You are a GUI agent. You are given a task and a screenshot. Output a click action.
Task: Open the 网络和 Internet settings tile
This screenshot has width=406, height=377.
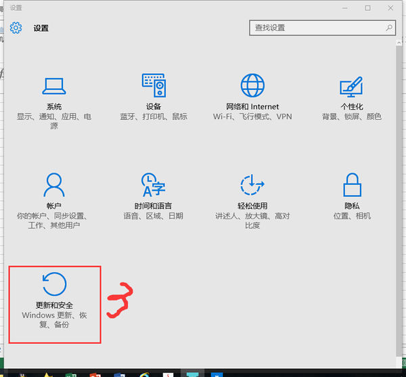[x=252, y=97]
